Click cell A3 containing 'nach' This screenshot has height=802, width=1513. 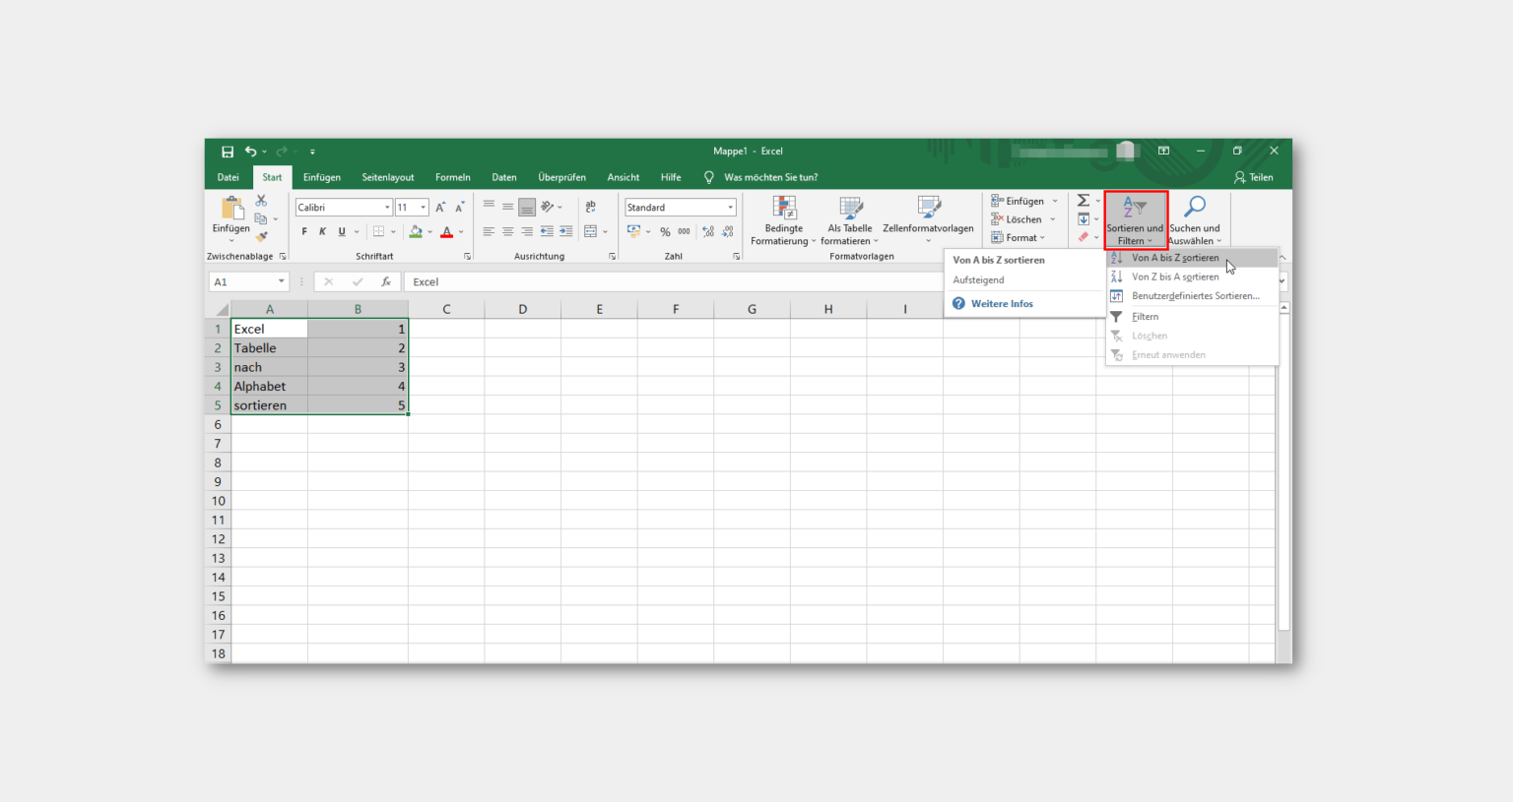tap(269, 367)
